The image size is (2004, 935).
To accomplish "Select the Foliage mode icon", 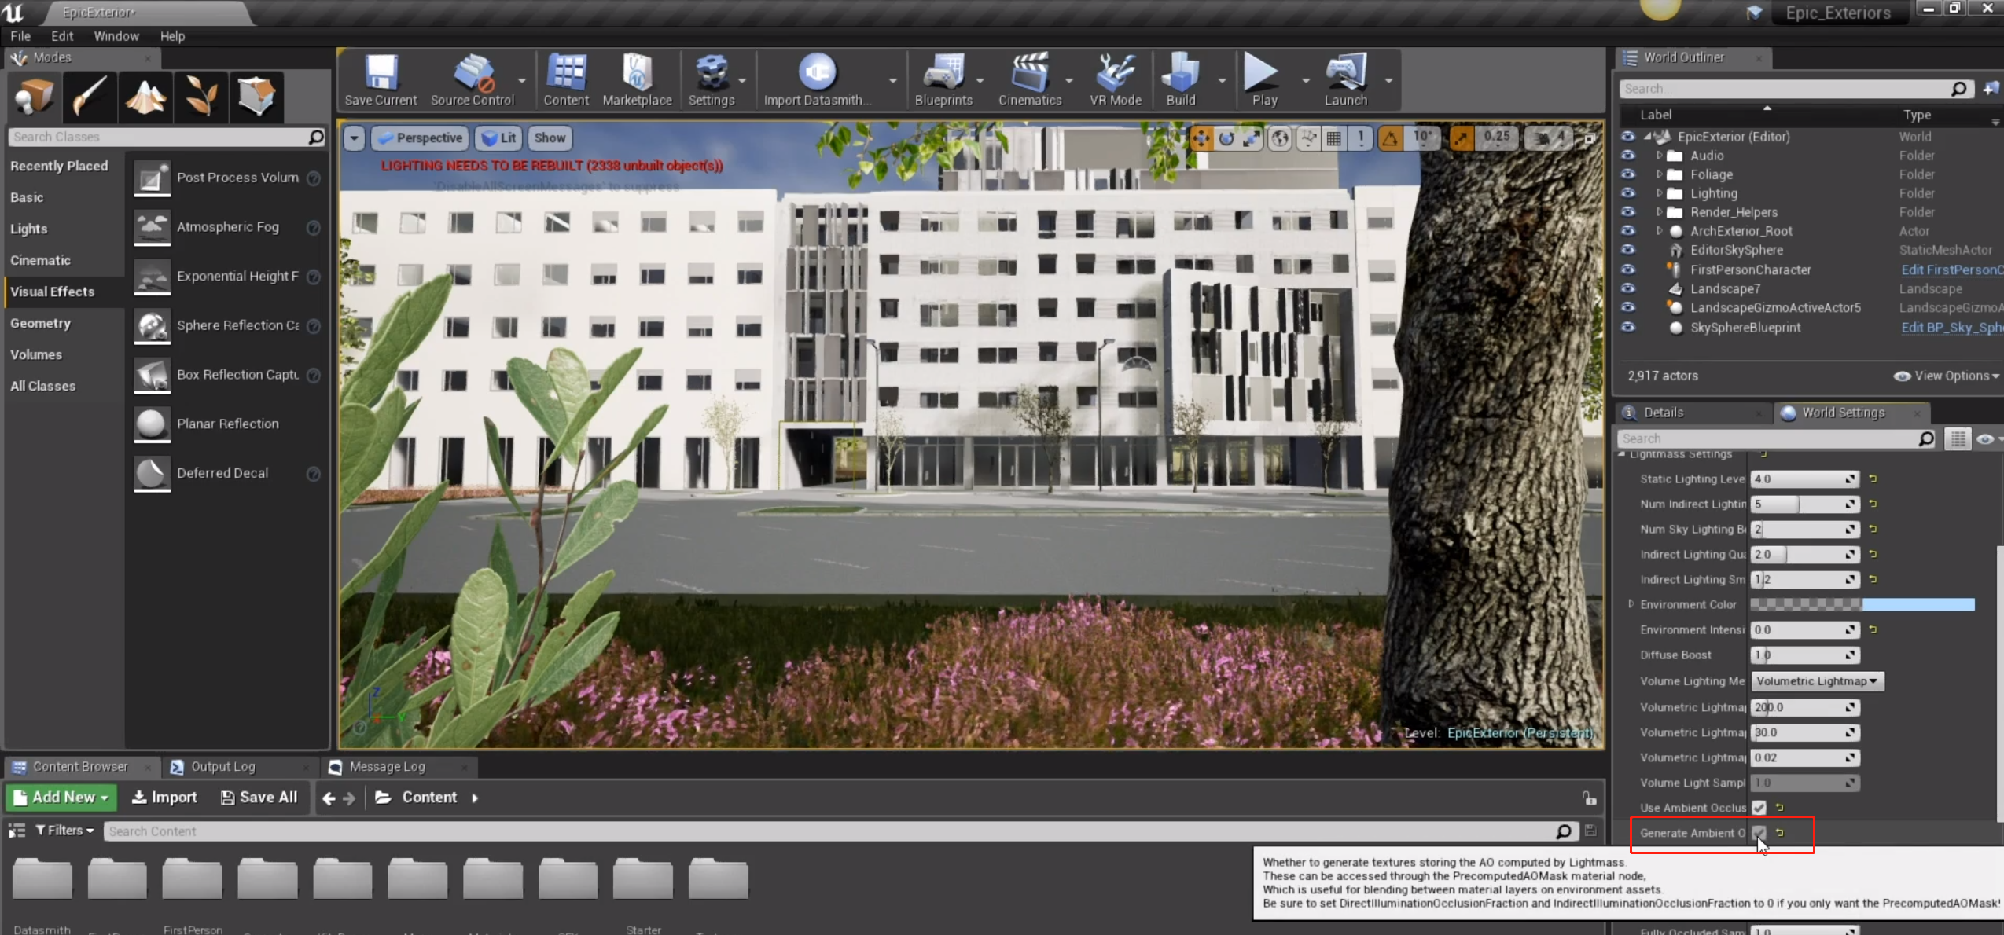I will (200, 97).
